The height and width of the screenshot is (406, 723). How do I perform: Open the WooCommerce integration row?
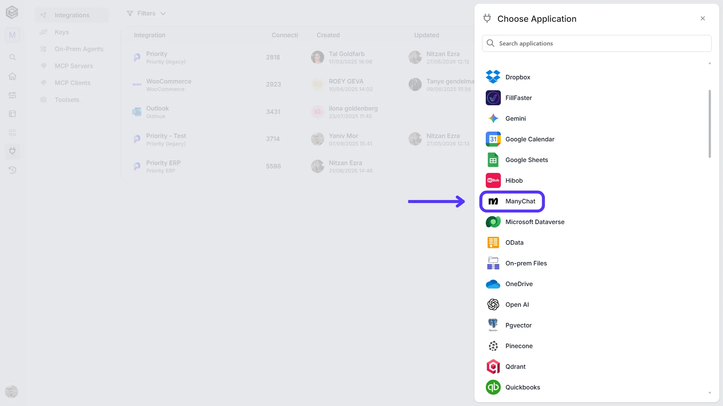pos(297,85)
